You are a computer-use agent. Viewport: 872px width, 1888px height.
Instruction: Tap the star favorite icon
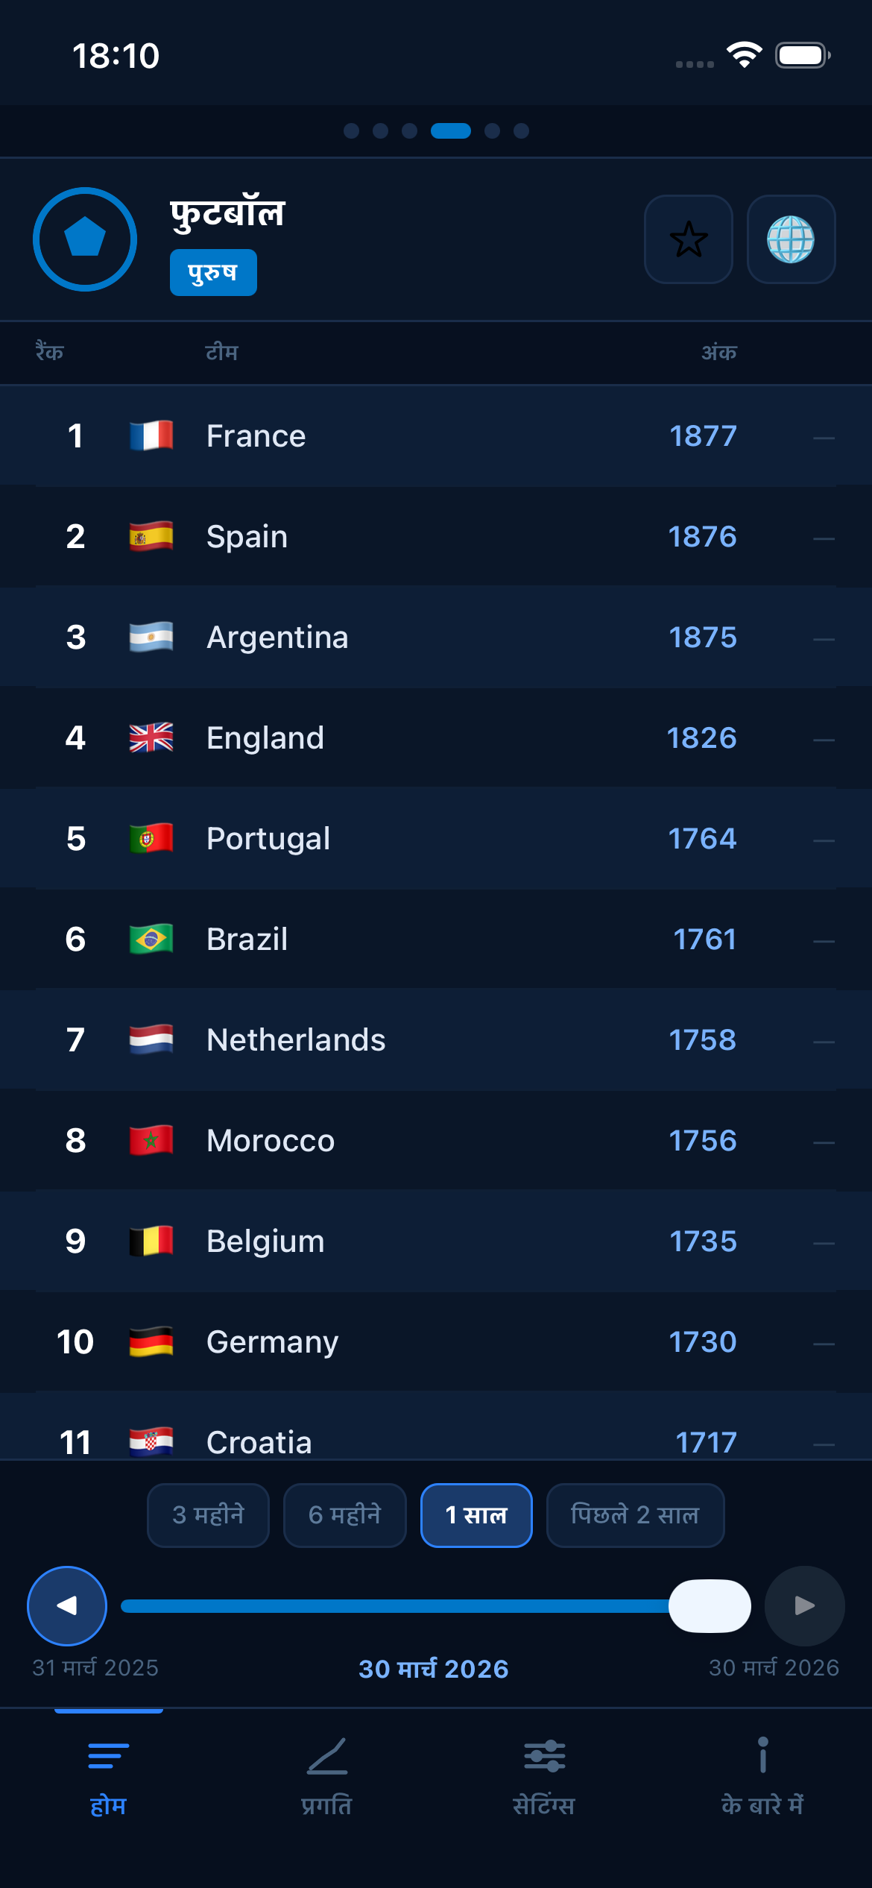coord(688,240)
